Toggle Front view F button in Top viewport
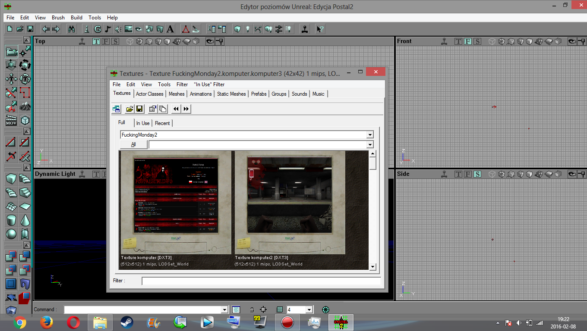 pos(106,41)
